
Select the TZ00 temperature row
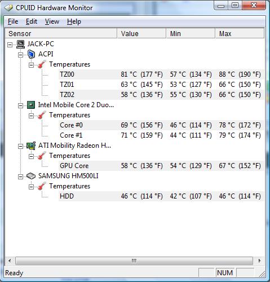[x=161, y=74]
